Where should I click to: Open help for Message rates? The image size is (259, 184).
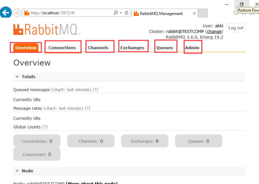coord(87,109)
